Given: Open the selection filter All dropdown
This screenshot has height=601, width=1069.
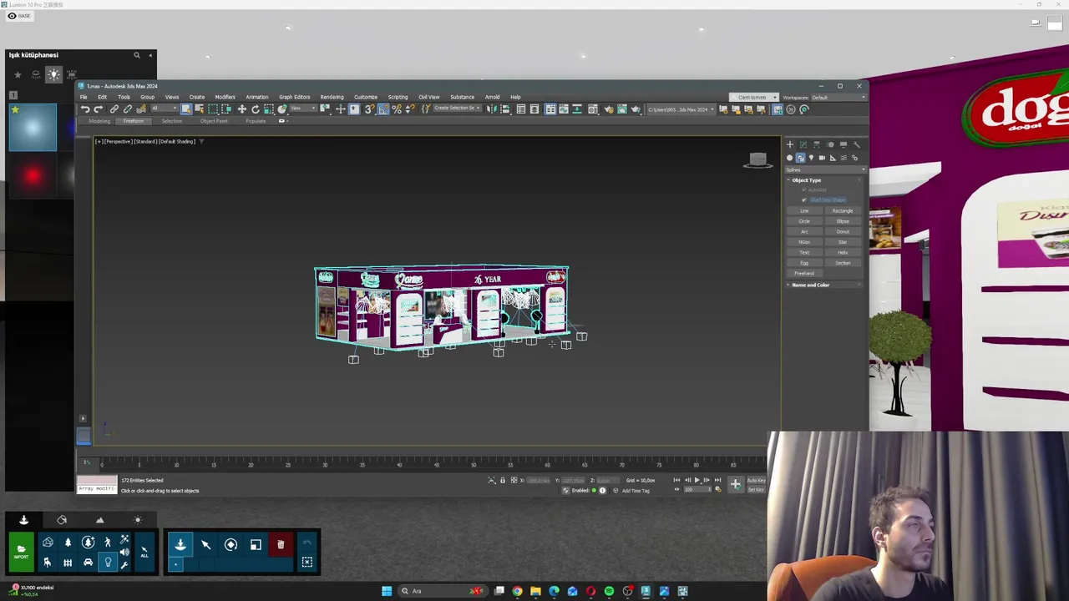Looking at the screenshot, I should tap(165, 109).
